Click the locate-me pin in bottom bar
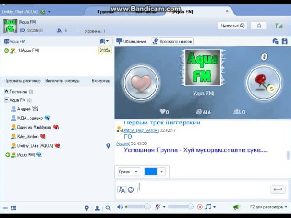The height and width of the screenshot is (218, 291). pos(87,208)
